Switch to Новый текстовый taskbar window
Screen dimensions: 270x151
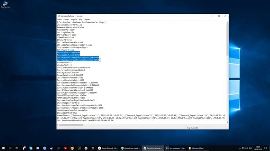coord(130,148)
